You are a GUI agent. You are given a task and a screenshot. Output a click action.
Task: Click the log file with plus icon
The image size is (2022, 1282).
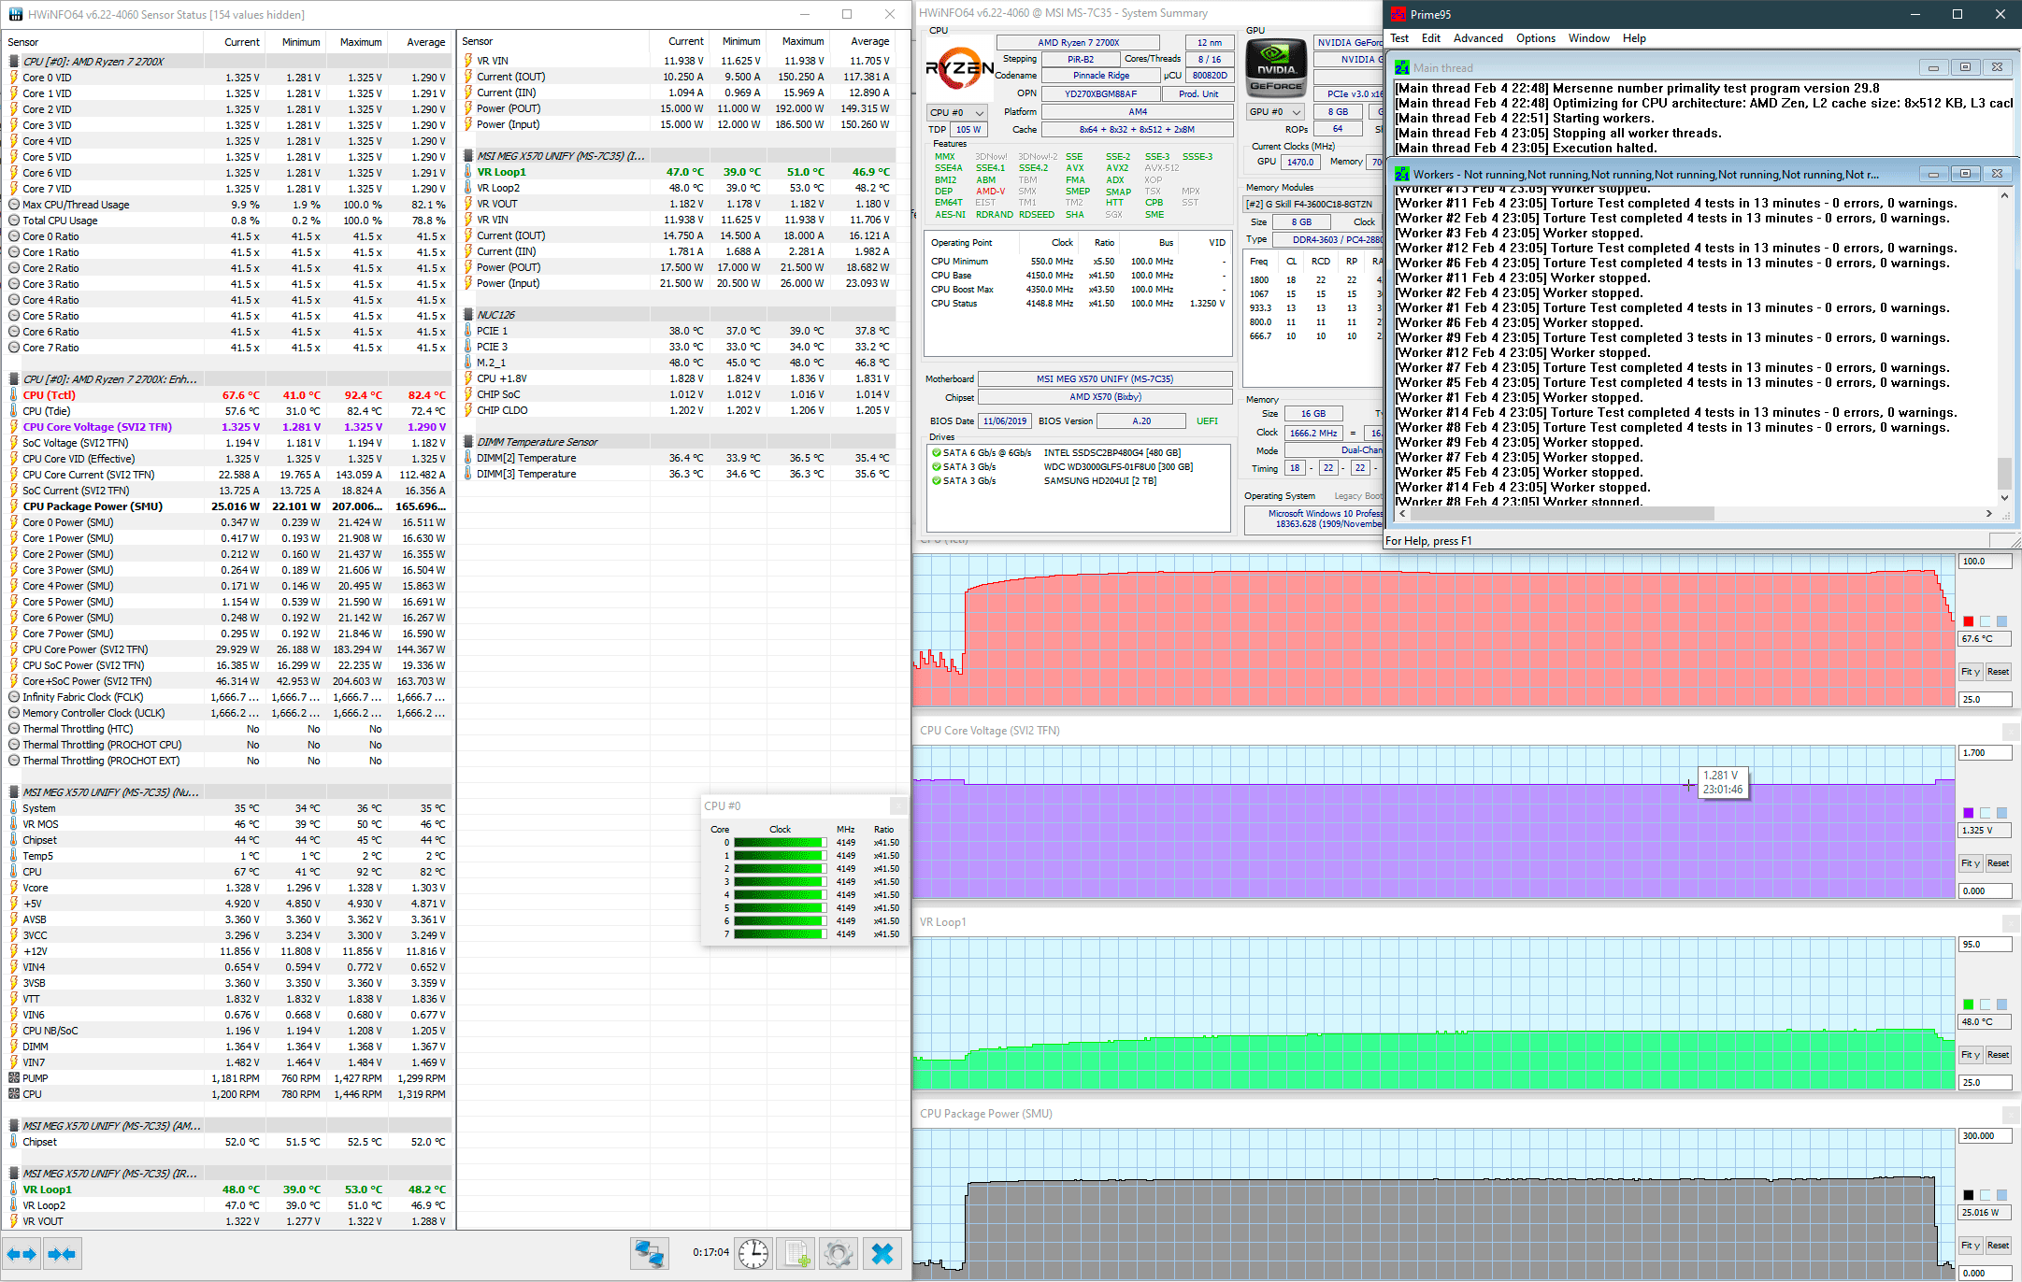796,1253
